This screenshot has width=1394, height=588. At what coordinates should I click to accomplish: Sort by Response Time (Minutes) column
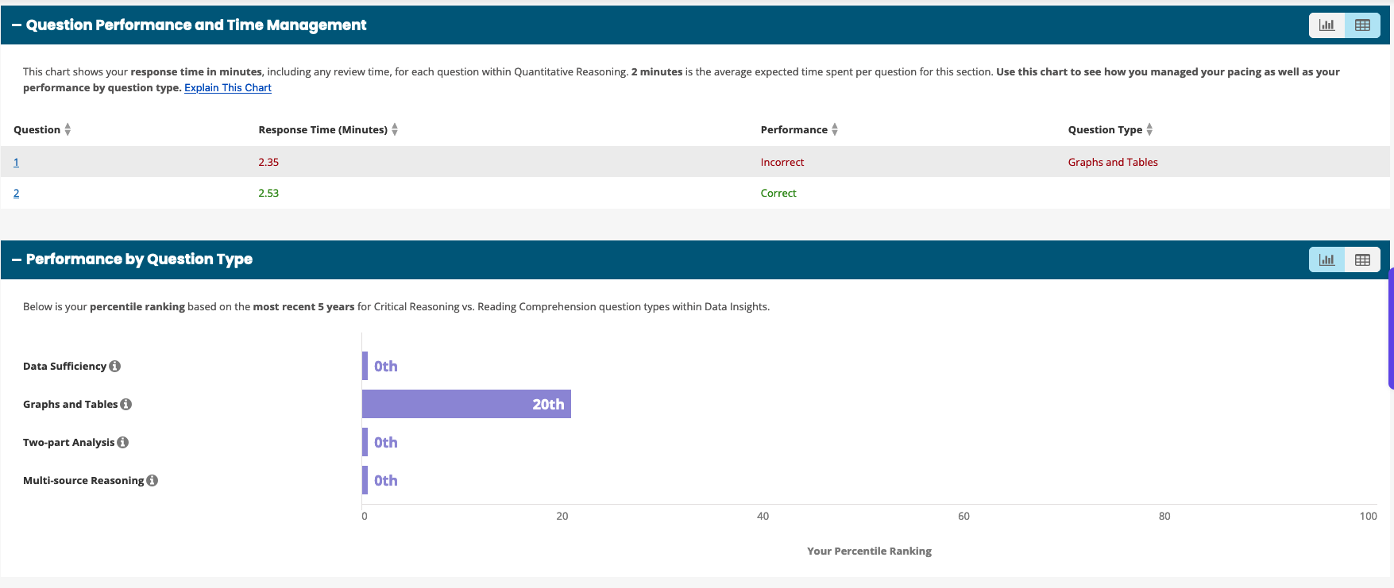coord(395,129)
